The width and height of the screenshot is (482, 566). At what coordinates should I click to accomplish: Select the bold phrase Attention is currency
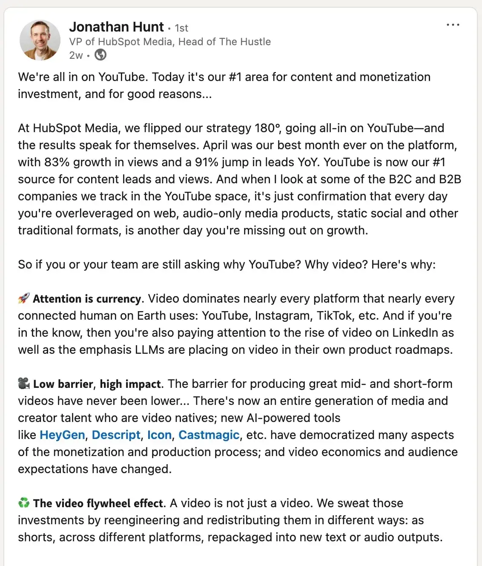(x=87, y=298)
